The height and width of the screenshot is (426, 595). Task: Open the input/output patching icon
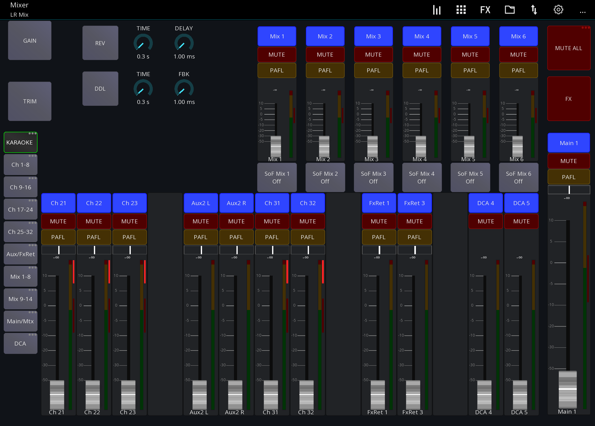point(534,10)
